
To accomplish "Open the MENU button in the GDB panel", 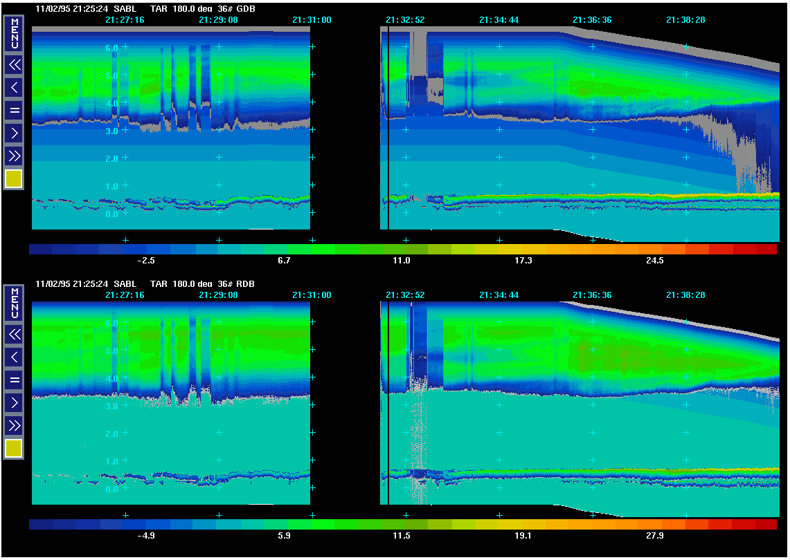I will click(14, 33).
